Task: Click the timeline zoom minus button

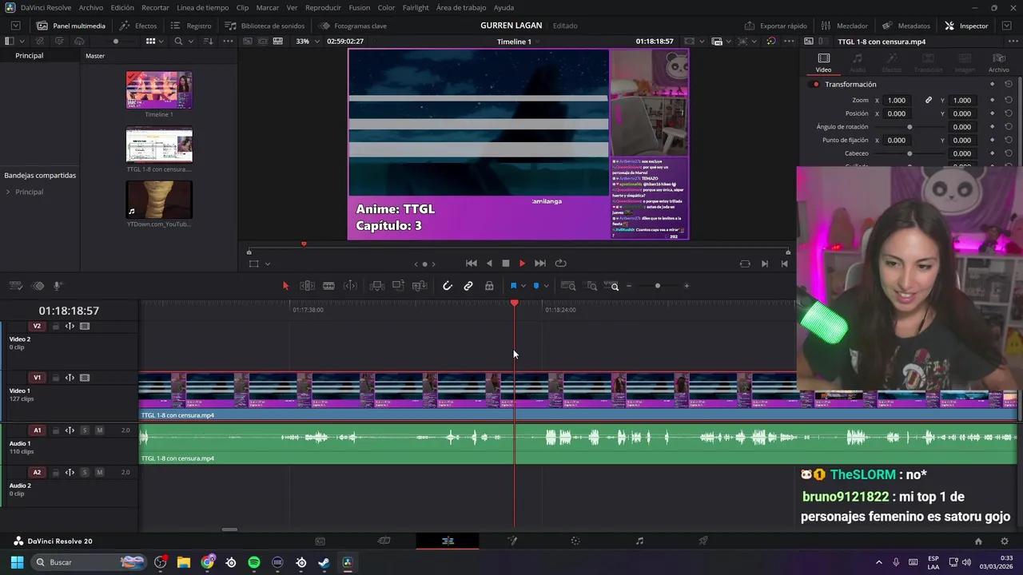Action: [629, 286]
